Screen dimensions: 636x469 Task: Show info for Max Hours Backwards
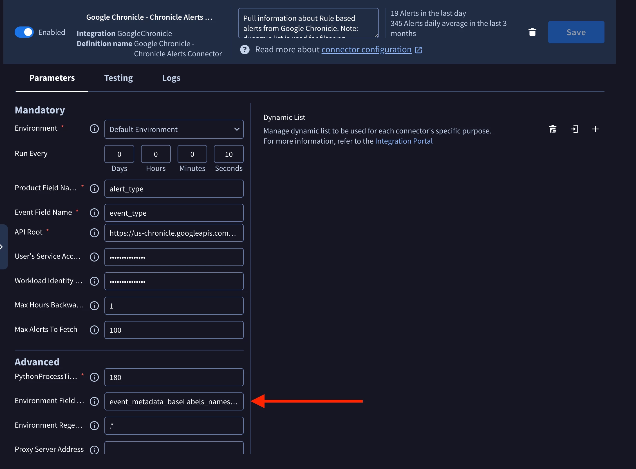(94, 306)
